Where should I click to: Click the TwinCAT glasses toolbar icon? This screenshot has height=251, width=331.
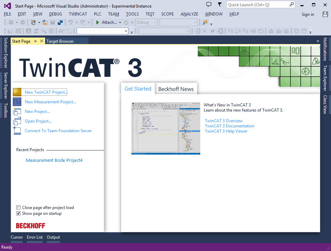(x=62, y=31)
